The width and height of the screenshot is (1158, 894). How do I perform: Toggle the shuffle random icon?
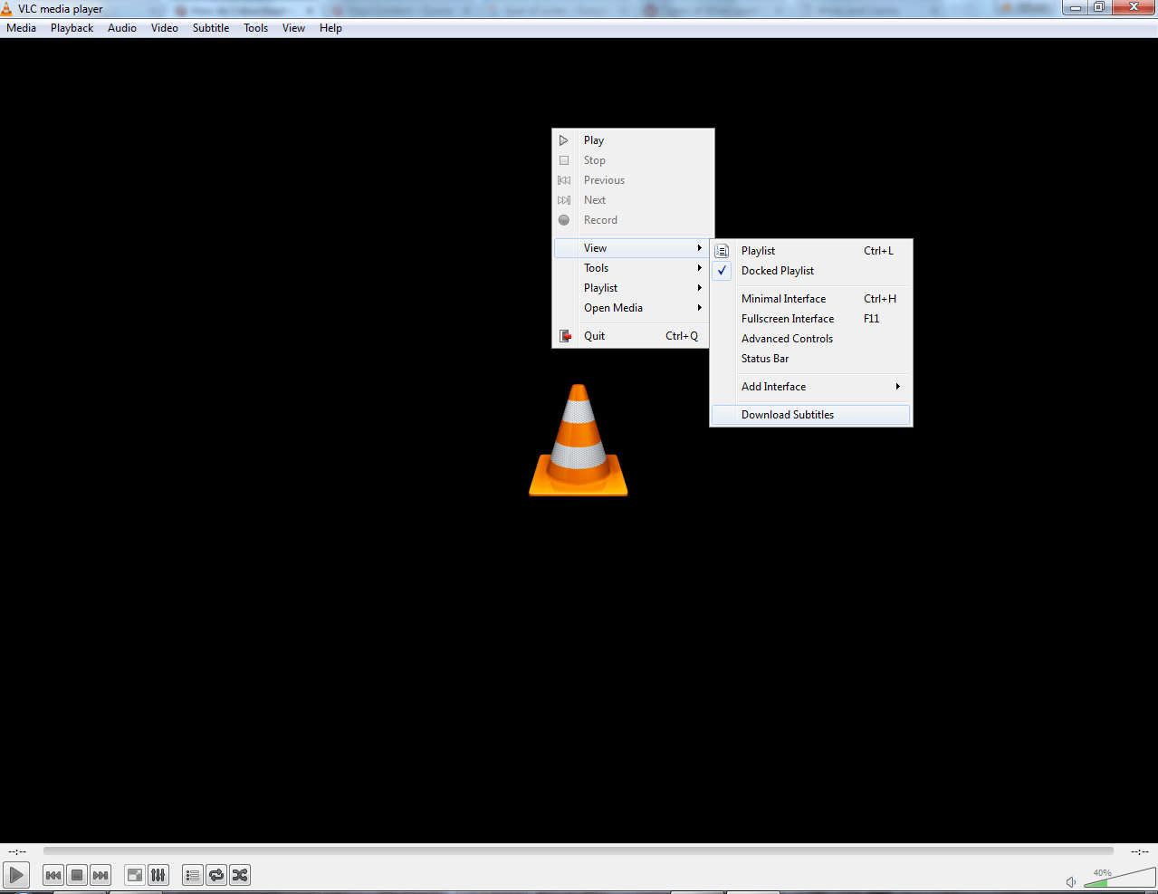pos(240,875)
